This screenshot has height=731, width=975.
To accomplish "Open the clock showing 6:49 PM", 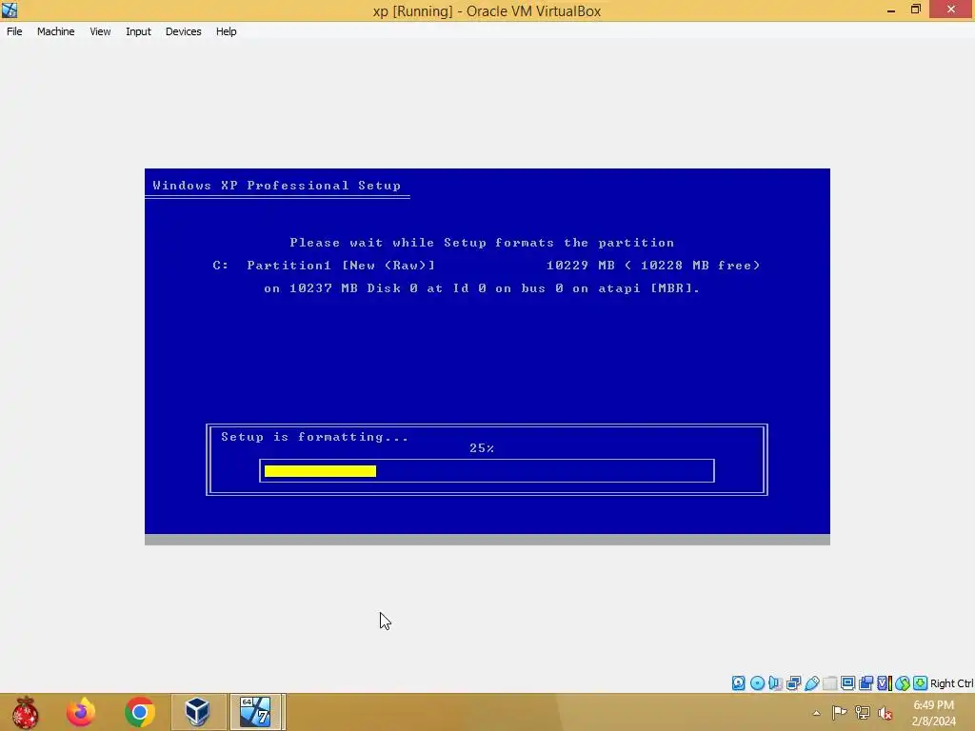I will tap(934, 713).
